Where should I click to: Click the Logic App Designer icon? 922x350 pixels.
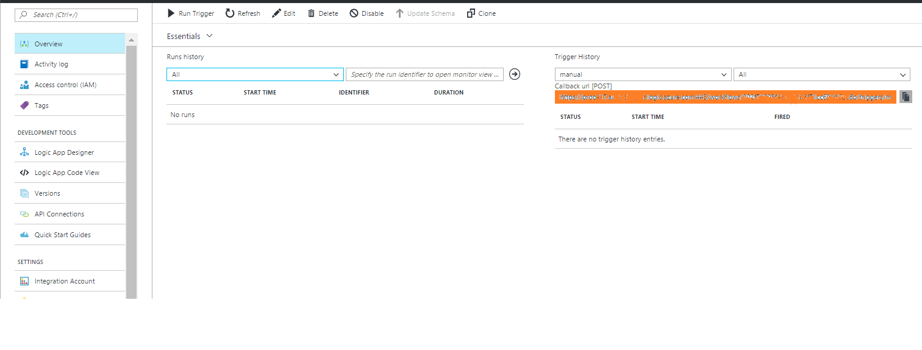(x=24, y=152)
